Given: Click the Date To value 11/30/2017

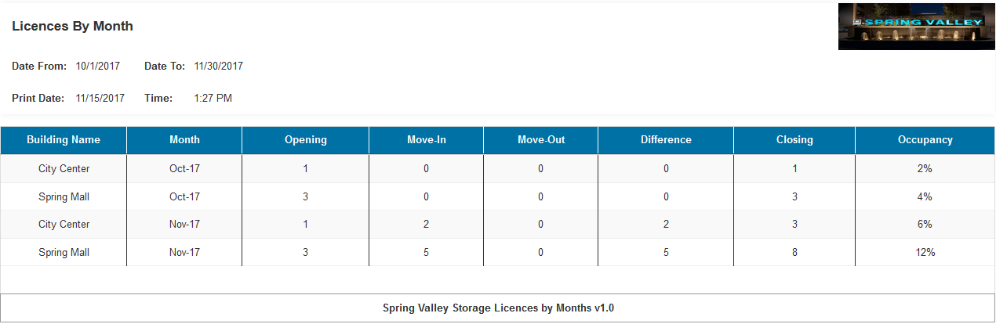Looking at the screenshot, I should pos(219,67).
